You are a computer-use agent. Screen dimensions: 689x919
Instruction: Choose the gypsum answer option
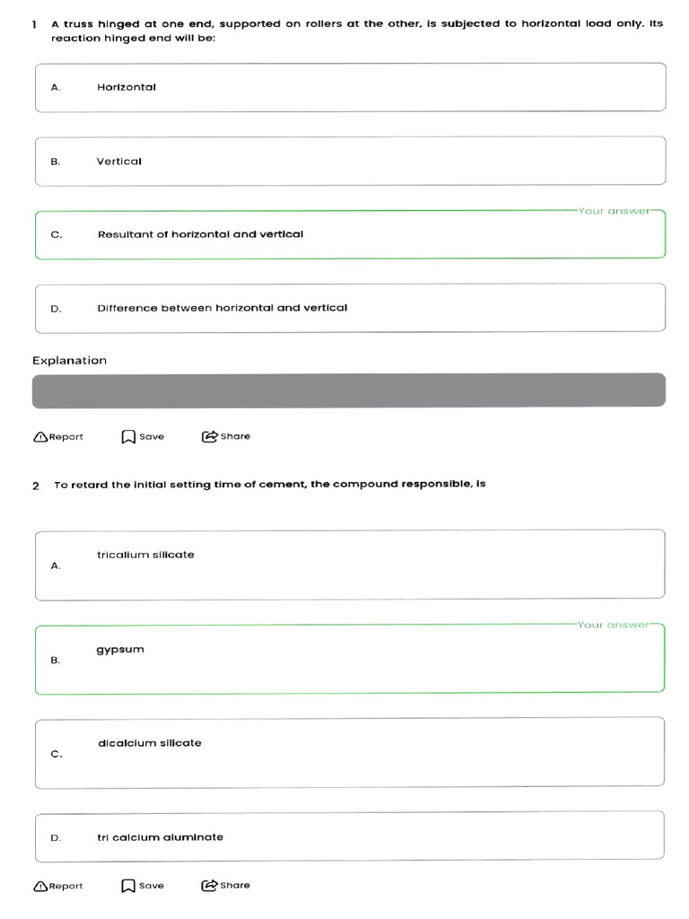pos(350,660)
